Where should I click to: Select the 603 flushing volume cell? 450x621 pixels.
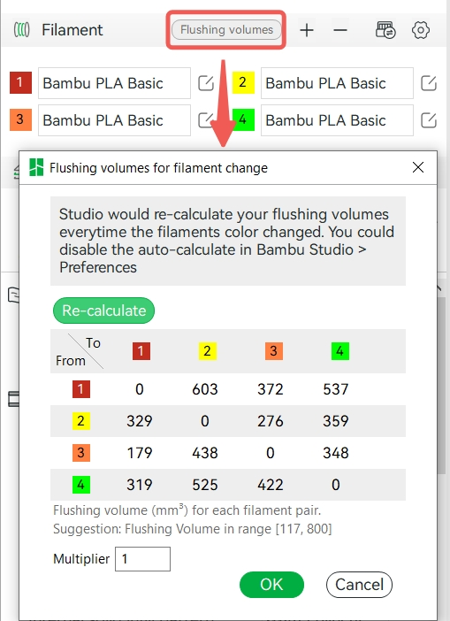click(205, 389)
